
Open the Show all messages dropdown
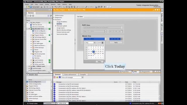pyautogui.click(x=82, y=77)
